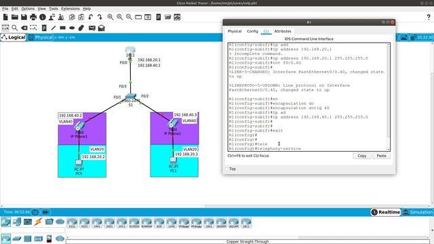Click the Paste button below the CLI
This screenshot has height=244, width=434.
(381, 156)
